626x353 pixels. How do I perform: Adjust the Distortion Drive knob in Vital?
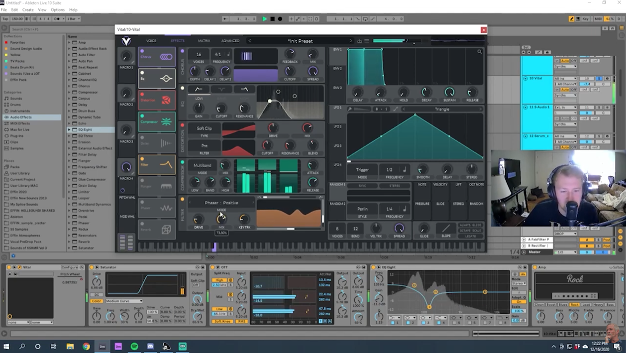coord(273,127)
